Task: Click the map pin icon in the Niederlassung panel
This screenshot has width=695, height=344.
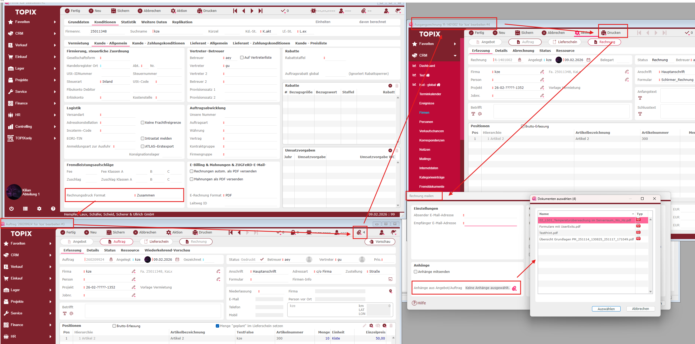Action: pyautogui.click(x=391, y=291)
